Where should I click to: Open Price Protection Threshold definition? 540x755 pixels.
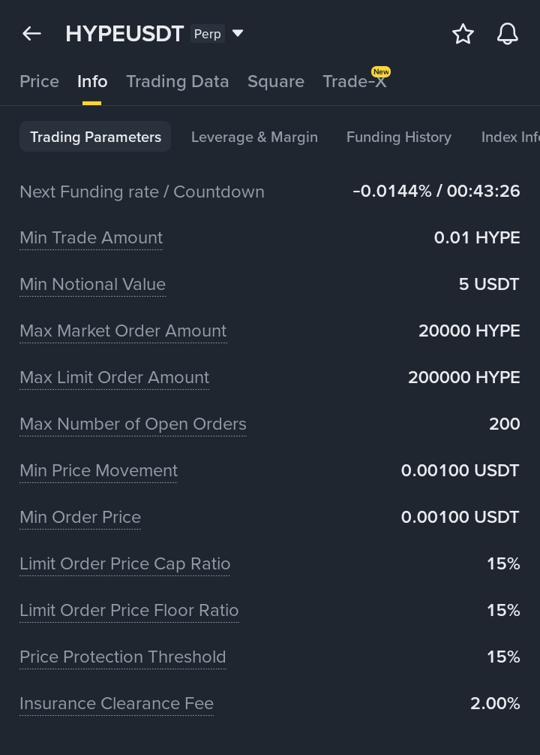pyautogui.click(x=122, y=657)
